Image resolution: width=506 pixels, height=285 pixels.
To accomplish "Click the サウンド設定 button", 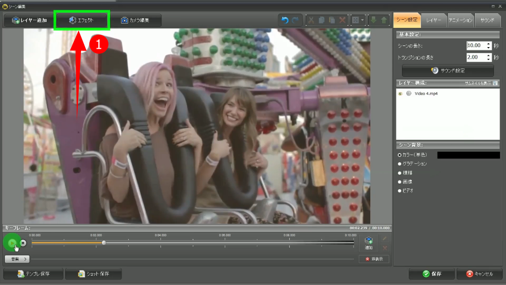I will click(448, 71).
